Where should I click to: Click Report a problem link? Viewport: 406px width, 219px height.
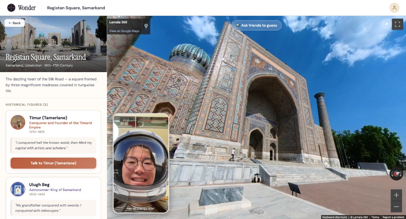tap(393, 217)
